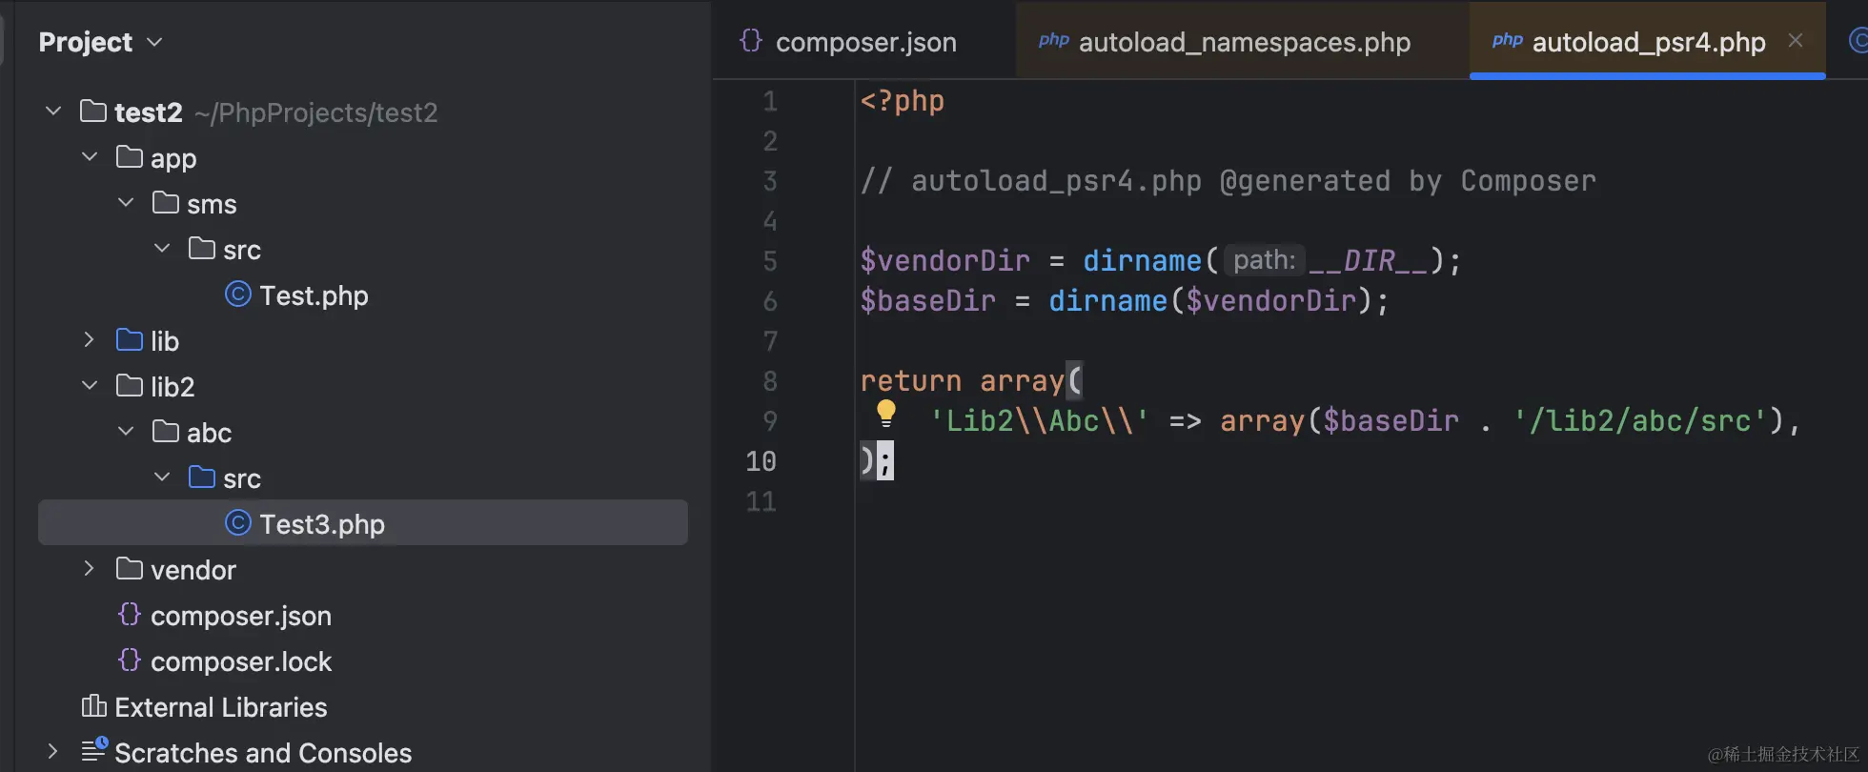Screen dimensions: 1868x772
Task: Collapse the abc folder
Action: [126, 432]
